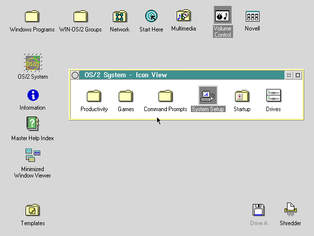Open the Windows Programs folder icon
The height and width of the screenshot is (236, 314).
32,16
